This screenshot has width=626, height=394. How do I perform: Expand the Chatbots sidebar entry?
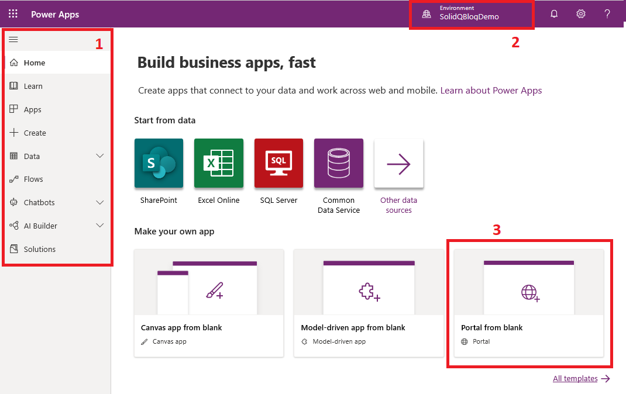99,202
